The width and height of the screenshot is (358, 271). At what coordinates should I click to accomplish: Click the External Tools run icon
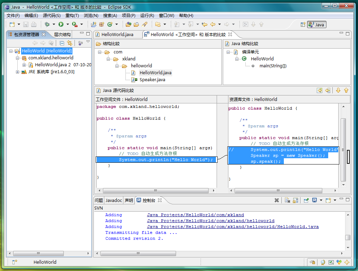click(75, 24)
